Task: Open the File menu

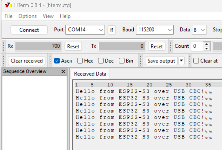Action: pyautogui.click(x=8, y=16)
